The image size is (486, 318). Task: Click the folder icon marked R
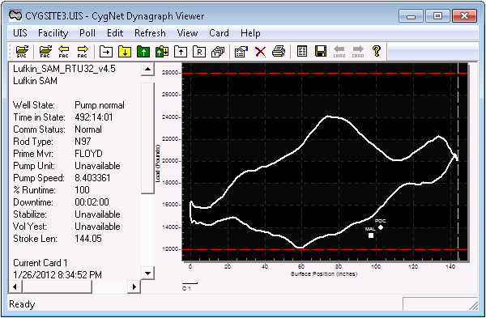tap(199, 52)
